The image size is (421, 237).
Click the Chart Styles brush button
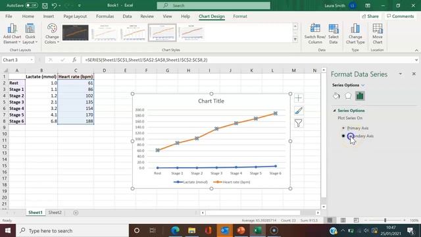coord(298,111)
